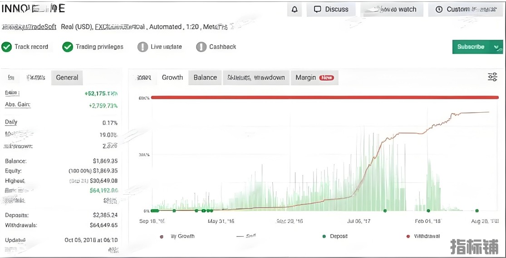The height and width of the screenshot is (258, 506).
Task: Click the notification bell icon
Action: pyautogui.click(x=295, y=10)
